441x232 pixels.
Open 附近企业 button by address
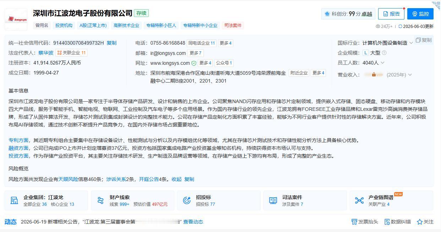point(299,73)
